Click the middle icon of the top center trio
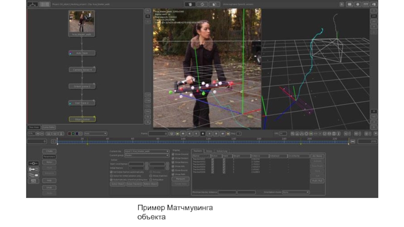 click(203, 5)
